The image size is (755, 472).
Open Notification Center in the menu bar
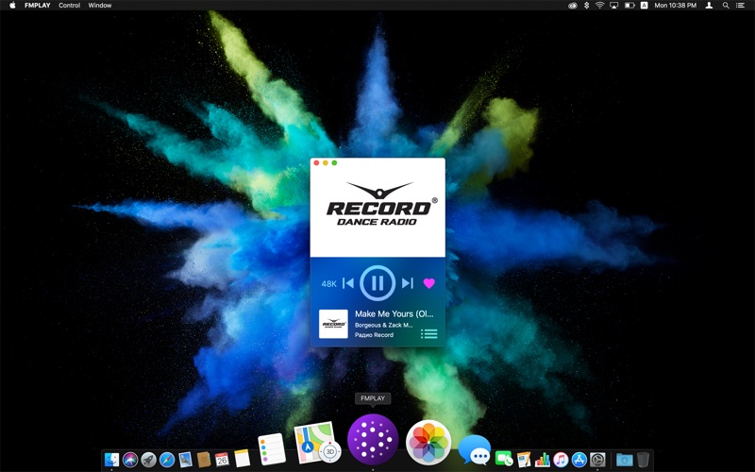[741, 6]
